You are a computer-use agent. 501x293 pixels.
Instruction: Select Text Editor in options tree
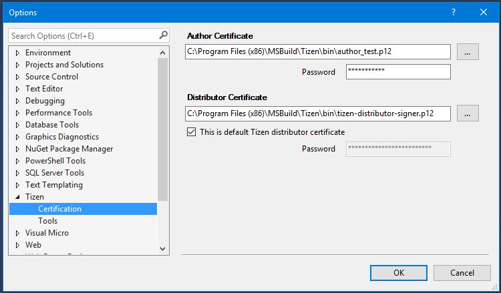click(44, 89)
